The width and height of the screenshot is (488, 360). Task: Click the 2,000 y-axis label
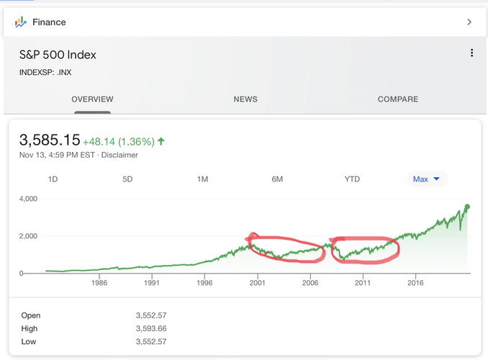[28, 236]
